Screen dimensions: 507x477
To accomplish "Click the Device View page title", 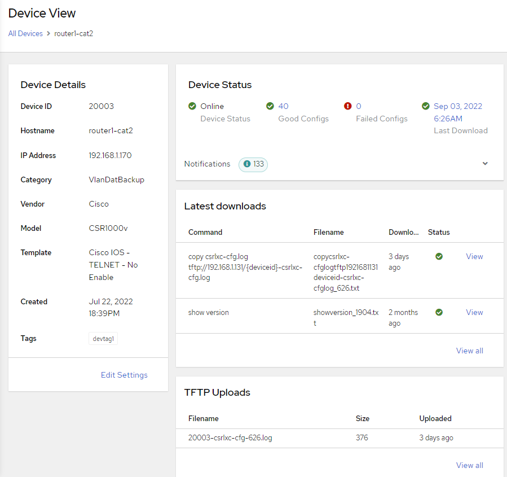I will (x=42, y=14).
